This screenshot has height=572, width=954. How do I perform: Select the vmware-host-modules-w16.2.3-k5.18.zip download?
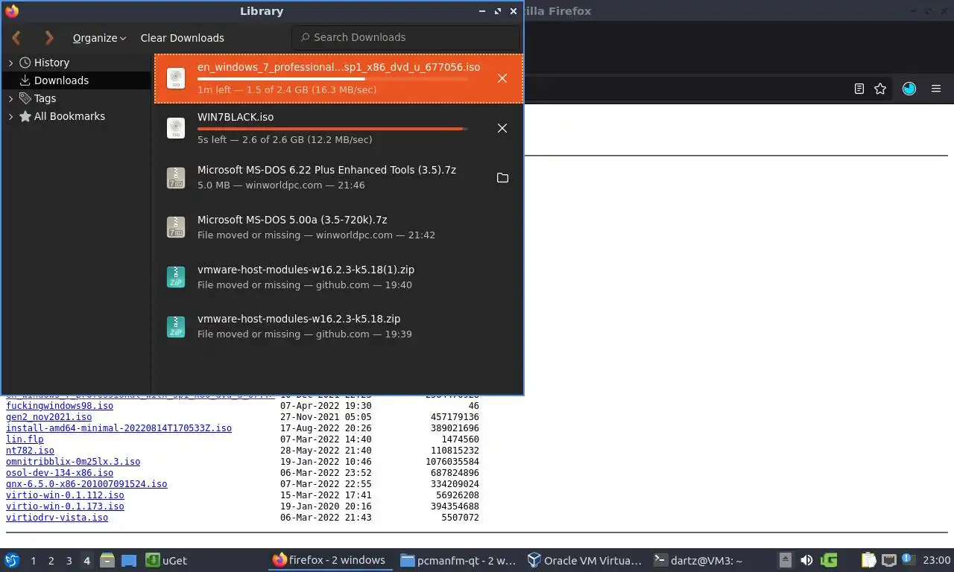338,326
